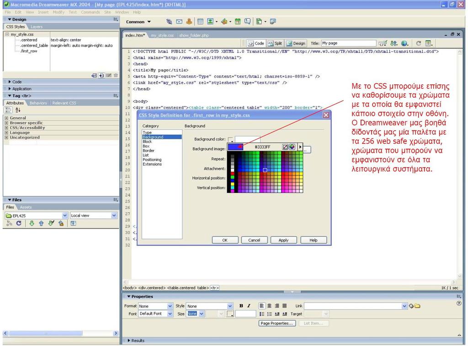Put files with the blue up arrow
Image resolution: width=468 pixels, height=346 pixels.
[x=41, y=223]
